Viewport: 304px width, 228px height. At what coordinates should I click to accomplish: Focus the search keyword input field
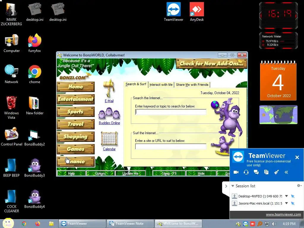[x=171, y=112]
